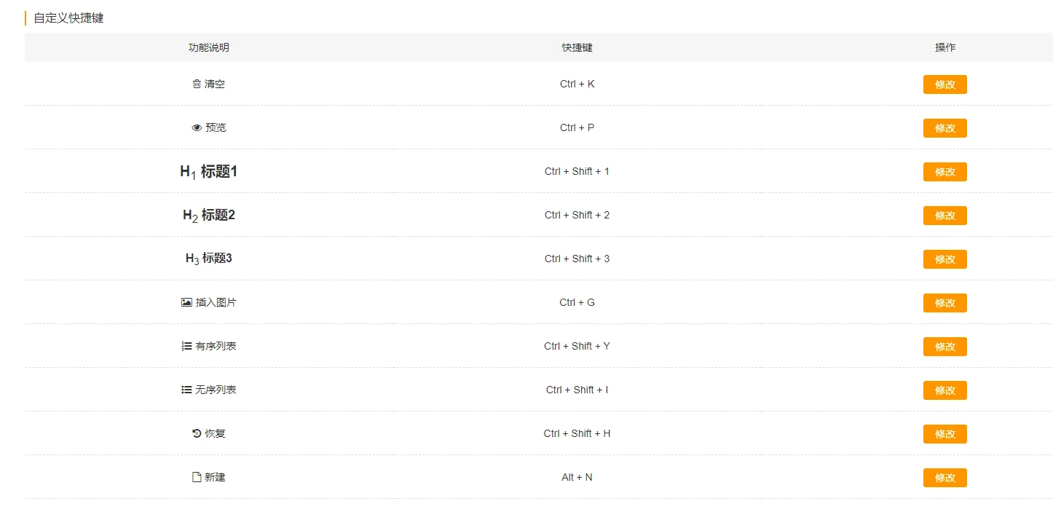Viewport: 1053px width, 512px height.
Task: Click 修改 button for the 预览 row
Action: click(945, 128)
